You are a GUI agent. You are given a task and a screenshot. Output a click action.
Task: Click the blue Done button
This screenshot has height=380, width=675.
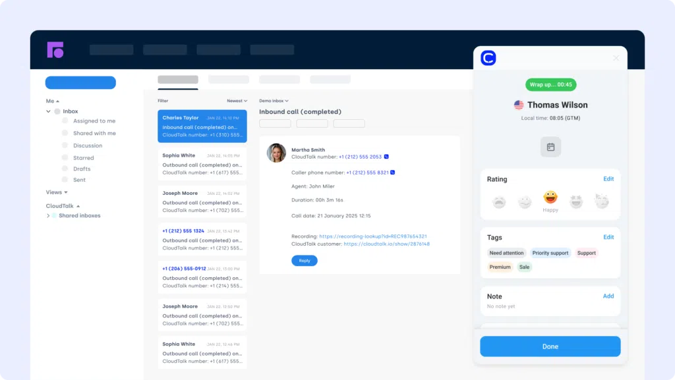550,346
